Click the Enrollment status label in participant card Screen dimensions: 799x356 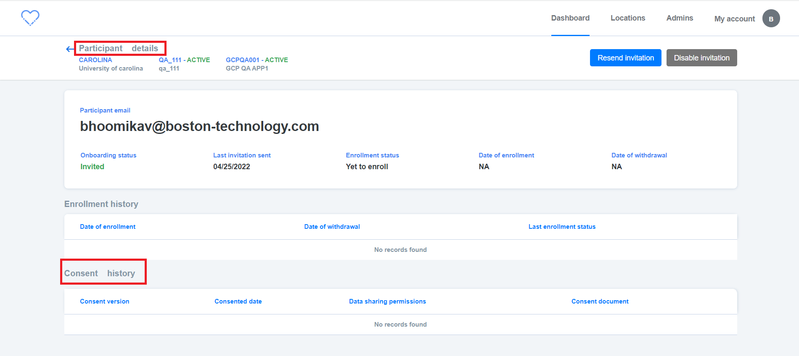tap(373, 155)
